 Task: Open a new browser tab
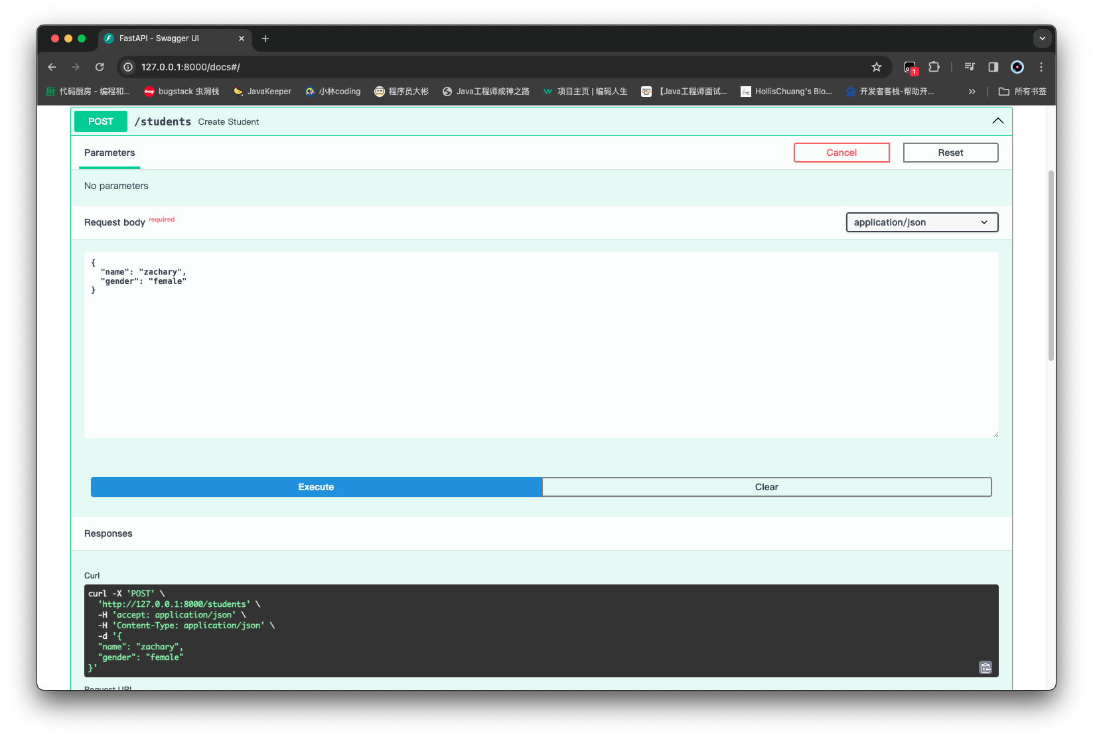tap(265, 38)
